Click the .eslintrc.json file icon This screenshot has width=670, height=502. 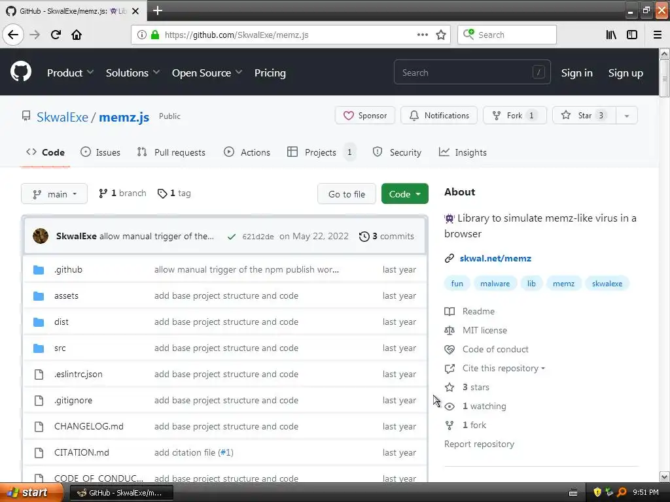click(39, 375)
